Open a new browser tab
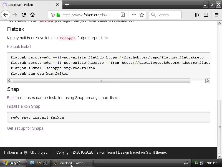This screenshot has width=222, height=167. click(x=67, y=4)
